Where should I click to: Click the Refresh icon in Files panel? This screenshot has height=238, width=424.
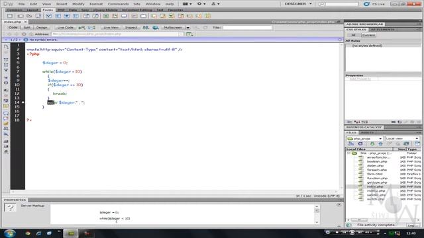coord(360,144)
